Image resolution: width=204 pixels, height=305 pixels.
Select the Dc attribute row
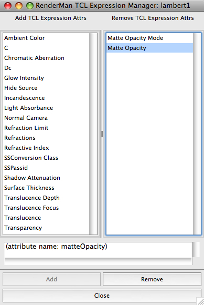47,68
